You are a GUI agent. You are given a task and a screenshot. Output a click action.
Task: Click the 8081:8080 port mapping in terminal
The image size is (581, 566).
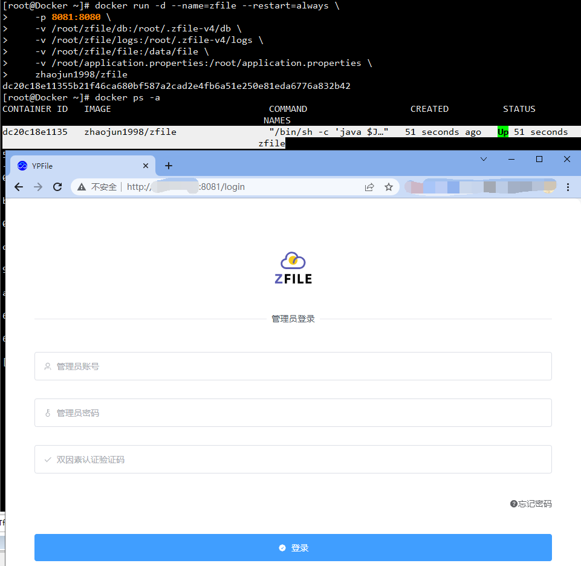[76, 17]
